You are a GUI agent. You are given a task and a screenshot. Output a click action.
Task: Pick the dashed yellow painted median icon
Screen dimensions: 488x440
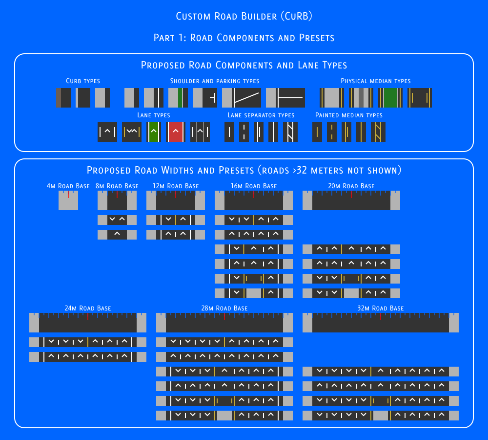332,132
